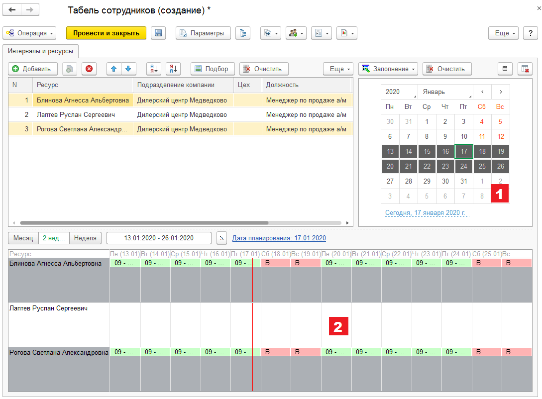
Task: Open the print forms icon dropdown
Action: [322, 33]
